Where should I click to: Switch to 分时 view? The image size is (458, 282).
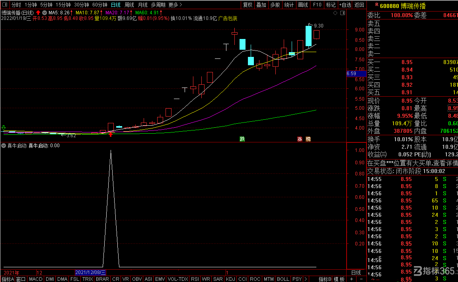tap(16, 5)
